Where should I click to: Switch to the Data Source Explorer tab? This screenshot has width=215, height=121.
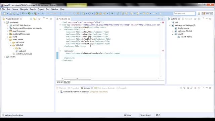click(x=104, y=88)
